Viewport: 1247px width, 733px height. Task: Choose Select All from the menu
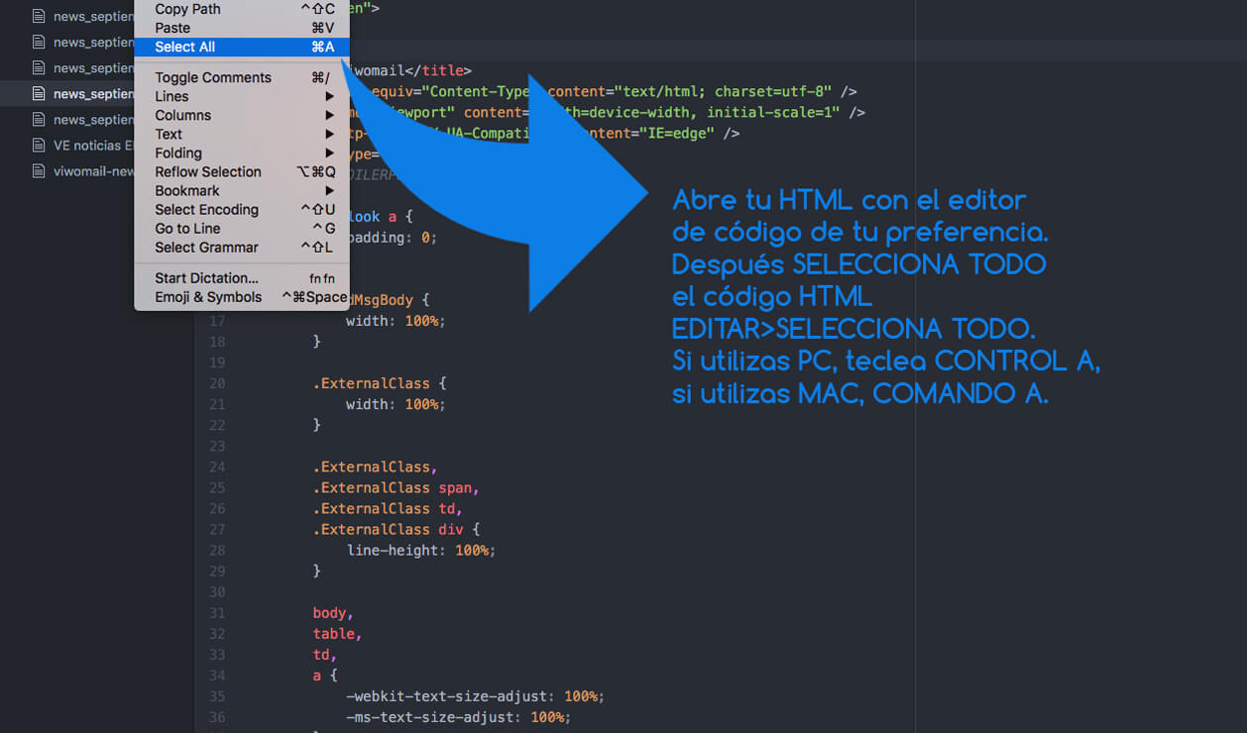pyautogui.click(x=185, y=47)
